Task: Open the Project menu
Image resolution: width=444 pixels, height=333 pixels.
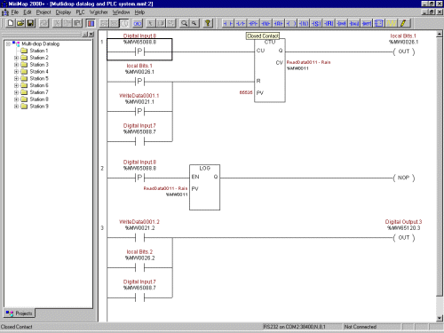Action: [44, 12]
